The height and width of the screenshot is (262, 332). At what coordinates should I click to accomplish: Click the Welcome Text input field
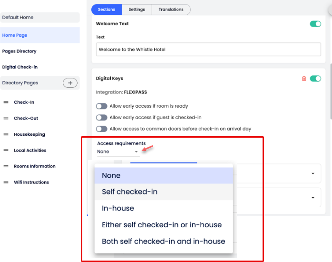tap(208, 50)
